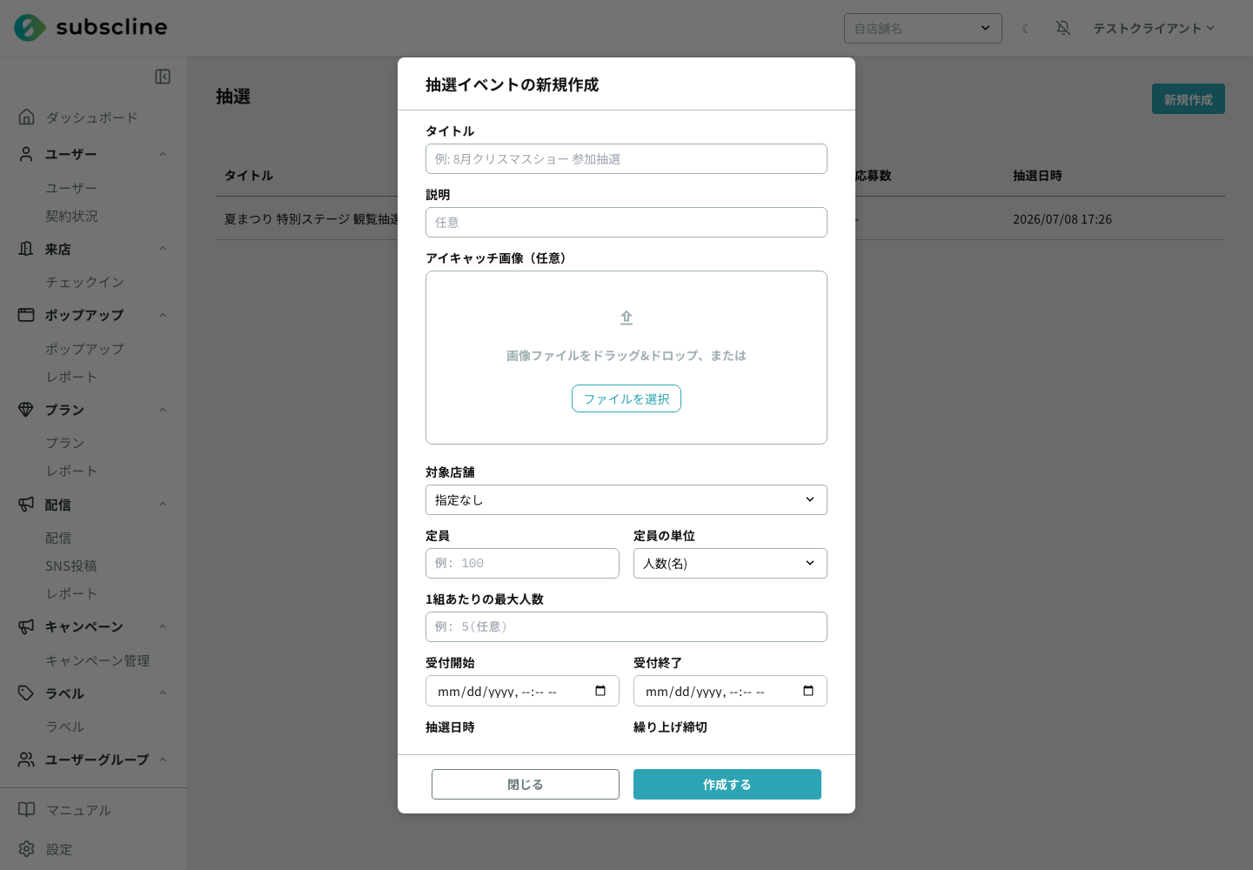The width and height of the screenshot is (1253, 870).
Task: Click the ラベル tag icon
Action: click(x=27, y=693)
